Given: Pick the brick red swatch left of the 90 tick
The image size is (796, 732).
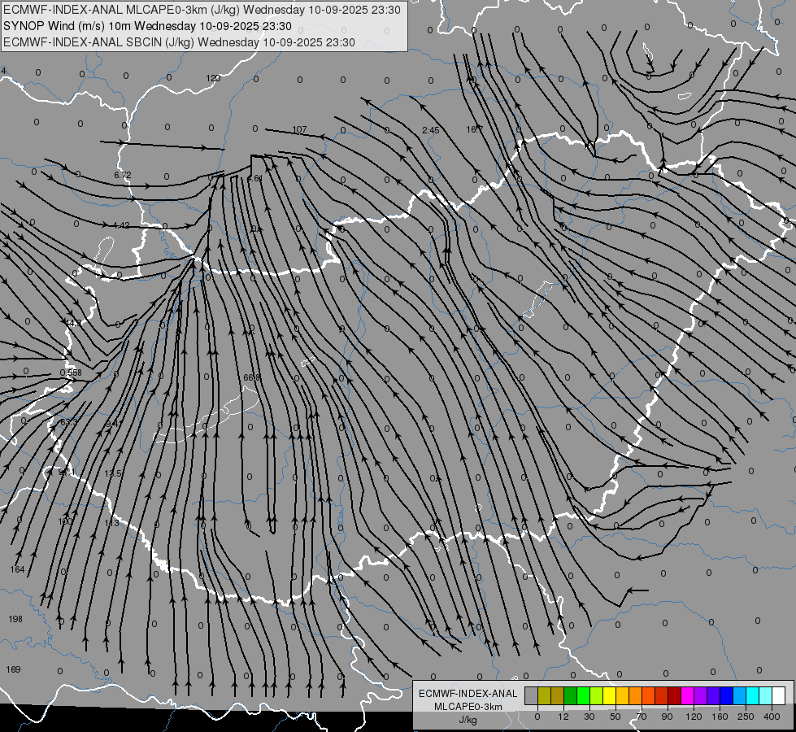Looking at the screenshot, I should [x=662, y=695].
